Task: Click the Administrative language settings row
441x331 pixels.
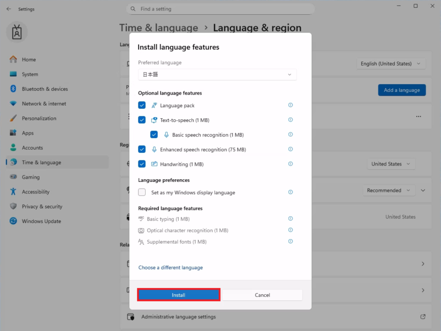Action: (275, 317)
